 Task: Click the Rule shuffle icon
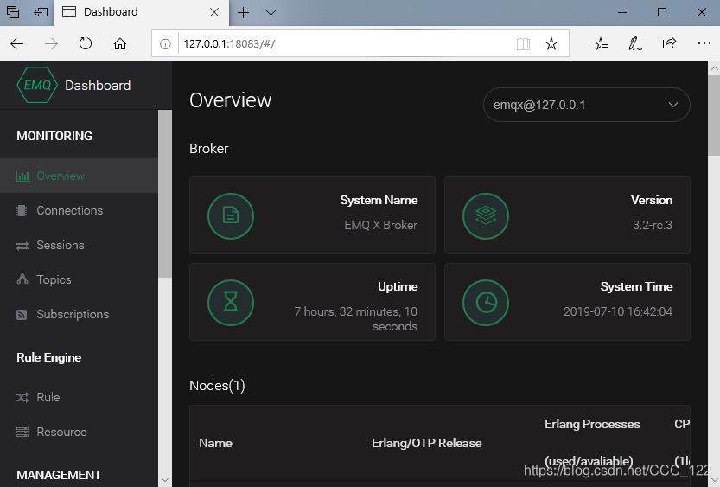(x=22, y=397)
